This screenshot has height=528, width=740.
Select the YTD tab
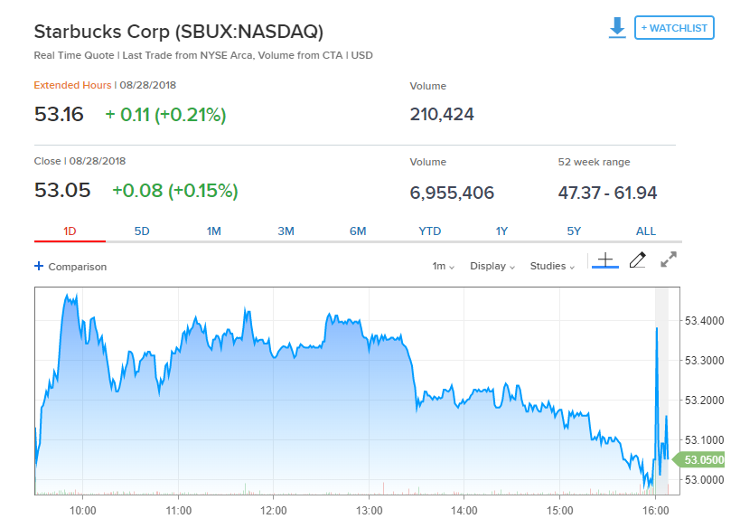click(430, 231)
